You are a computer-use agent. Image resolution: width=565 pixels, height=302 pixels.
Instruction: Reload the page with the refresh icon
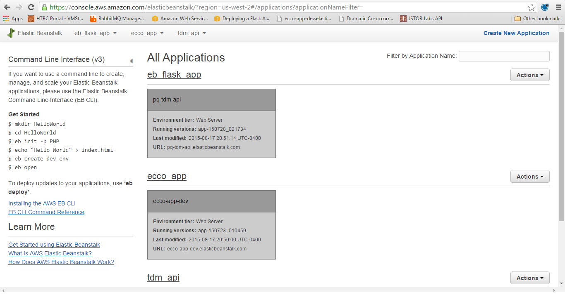(31, 7)
